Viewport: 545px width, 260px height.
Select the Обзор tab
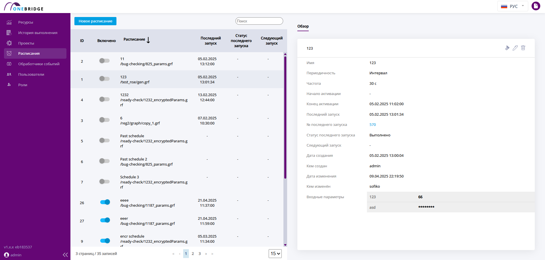[x=303, y=26]
